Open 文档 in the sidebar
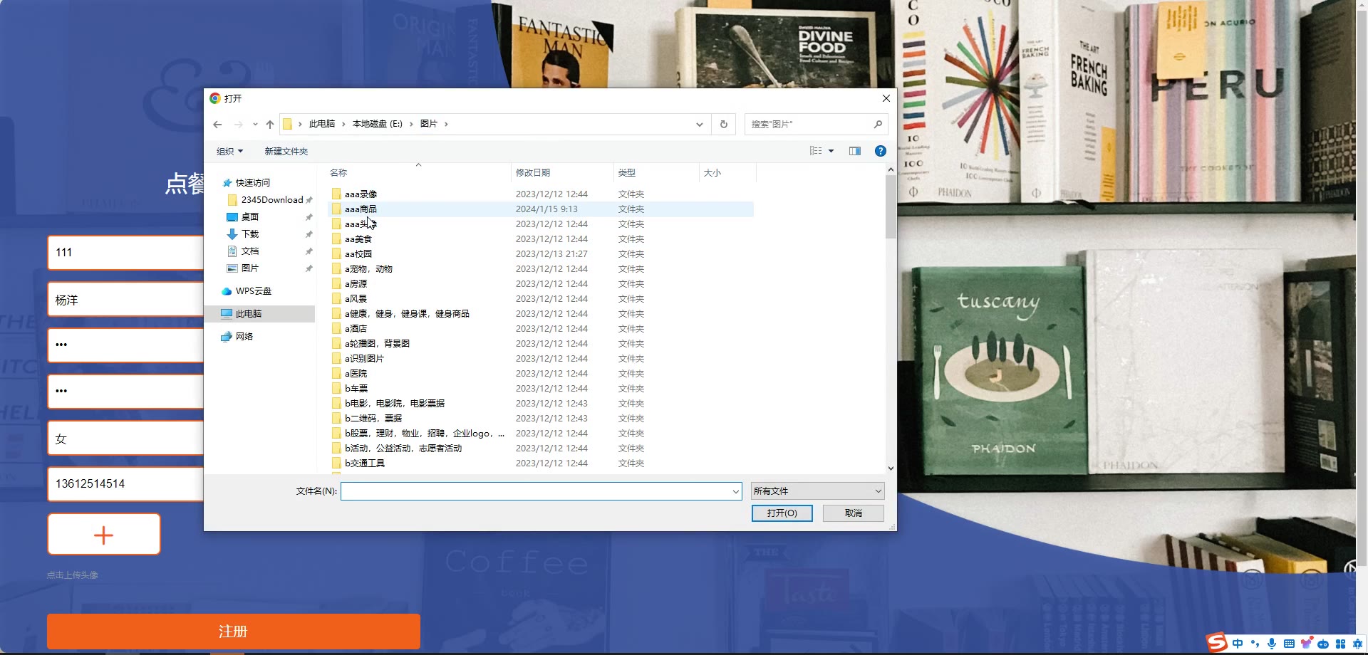The width and height of the screenshot is (1368, 655). pyautogui.click(x=249, y=251)
